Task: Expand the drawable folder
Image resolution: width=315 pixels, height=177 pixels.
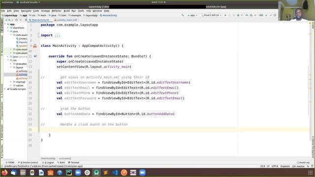Action: coord(11,64)
